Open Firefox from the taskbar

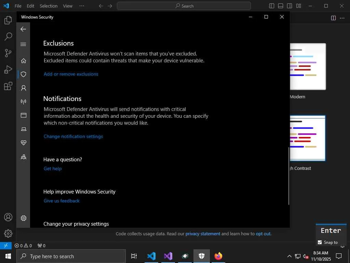[218, 256]
